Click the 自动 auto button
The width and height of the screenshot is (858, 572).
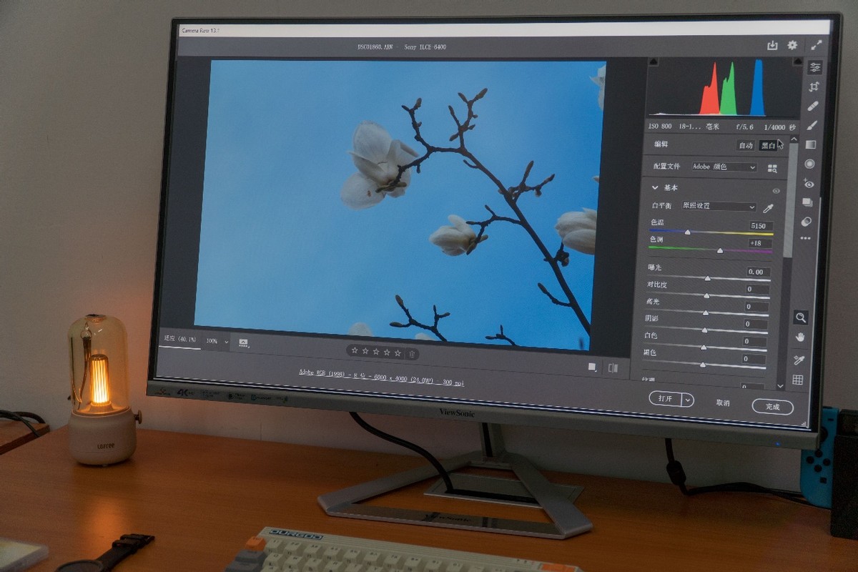(x=746, y=145)
